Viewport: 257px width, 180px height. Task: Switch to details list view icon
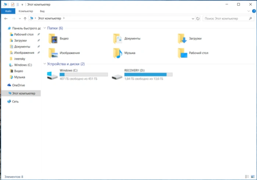[x=247, y=177]
